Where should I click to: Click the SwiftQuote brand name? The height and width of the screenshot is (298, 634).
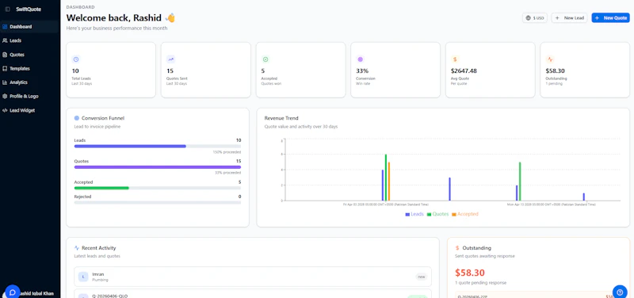point(29,10)
